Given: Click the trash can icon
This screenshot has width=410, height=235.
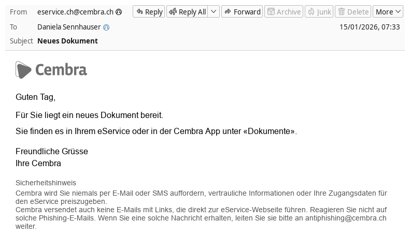Looking at the screenshot, I should coord(342,12).
